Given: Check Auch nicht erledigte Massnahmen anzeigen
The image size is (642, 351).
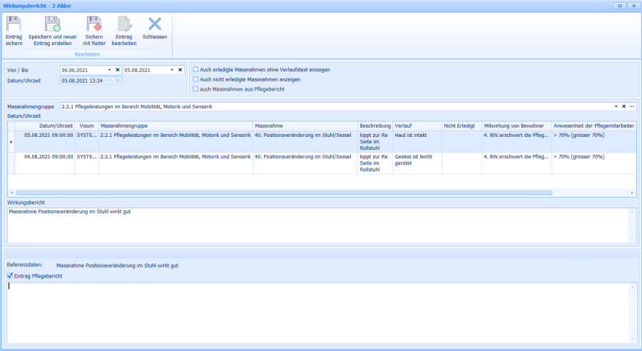Looking at the screenshot, I should pyautogui.click(x=196, y=79).
